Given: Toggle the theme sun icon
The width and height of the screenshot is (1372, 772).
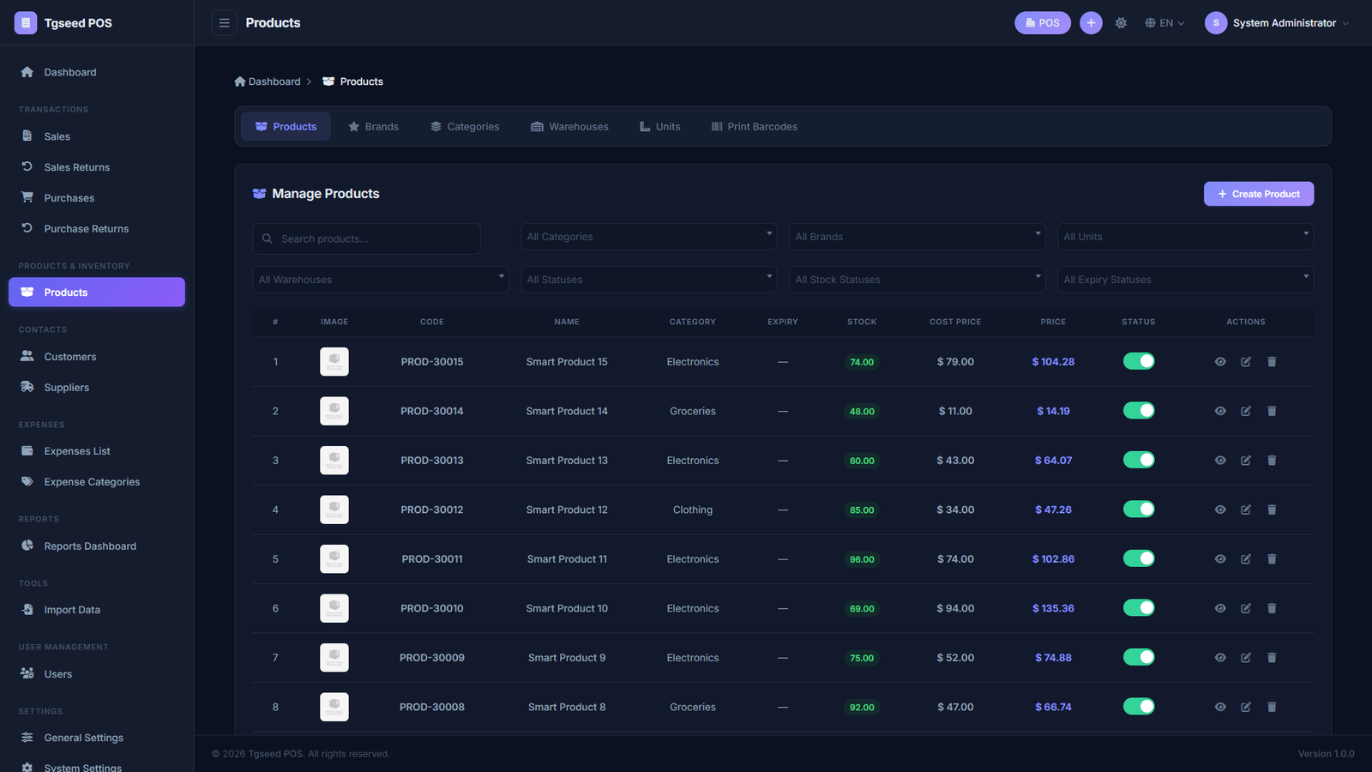Looking at the screenshot, I should click(1121, 23).
